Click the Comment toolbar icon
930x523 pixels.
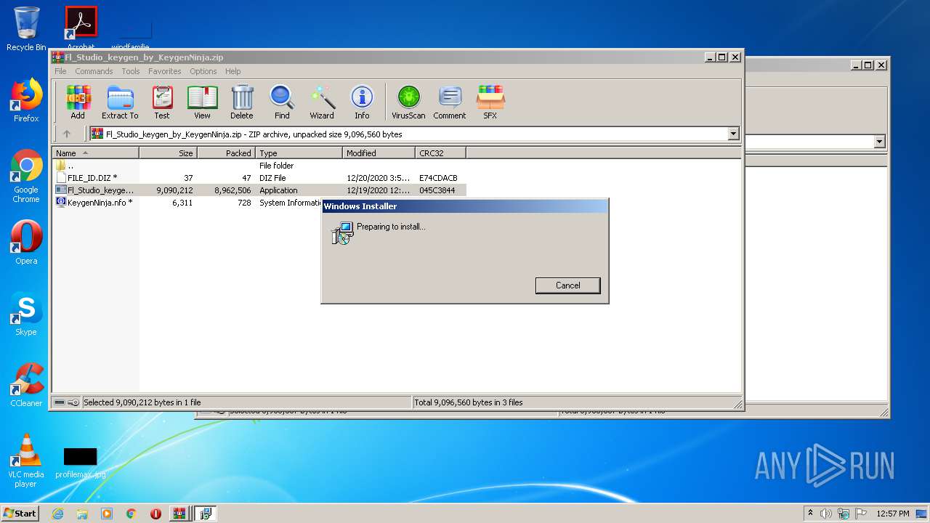pos(450,102)
